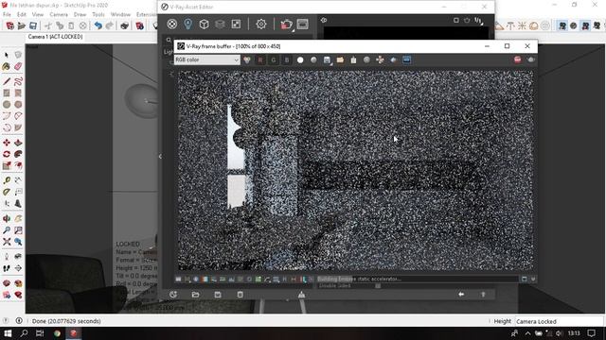Click the Render teapot icon in Asset Editor

pos(286,25)
